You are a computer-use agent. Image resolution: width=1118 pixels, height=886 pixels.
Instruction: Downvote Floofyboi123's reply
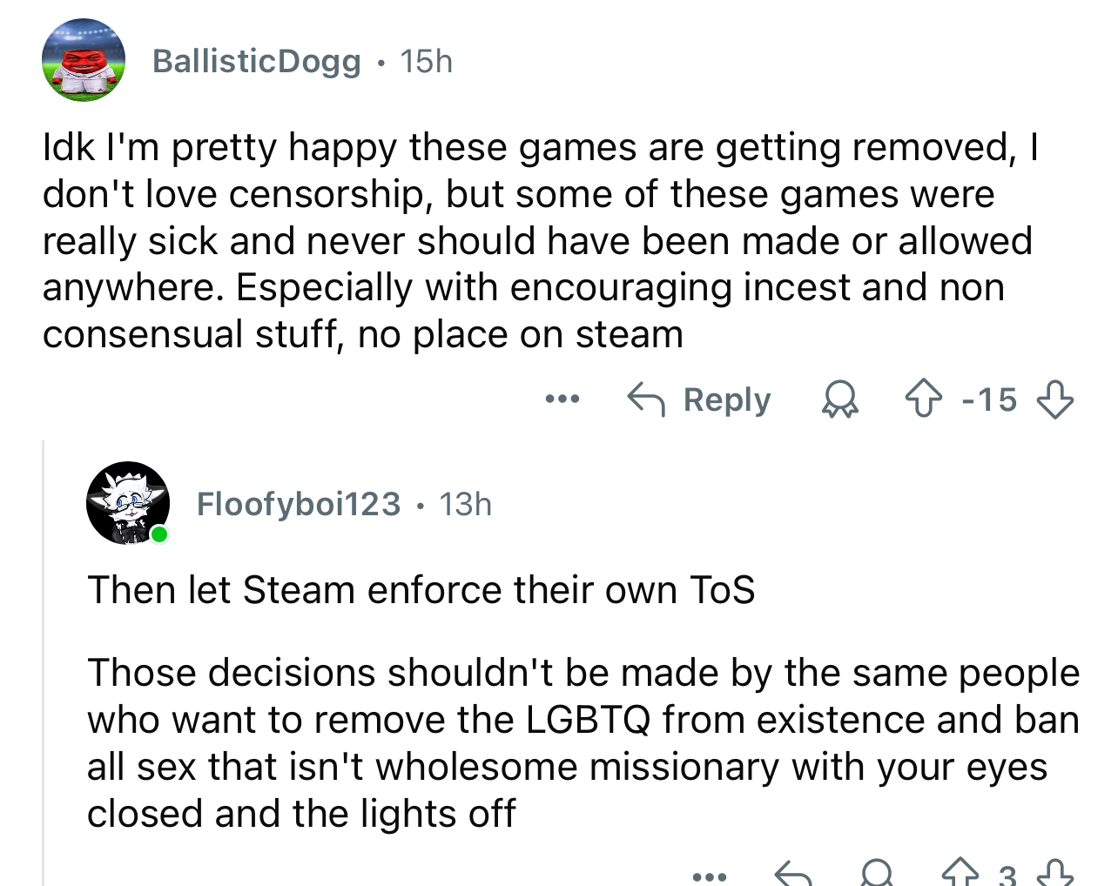[x=1056, y=873]
